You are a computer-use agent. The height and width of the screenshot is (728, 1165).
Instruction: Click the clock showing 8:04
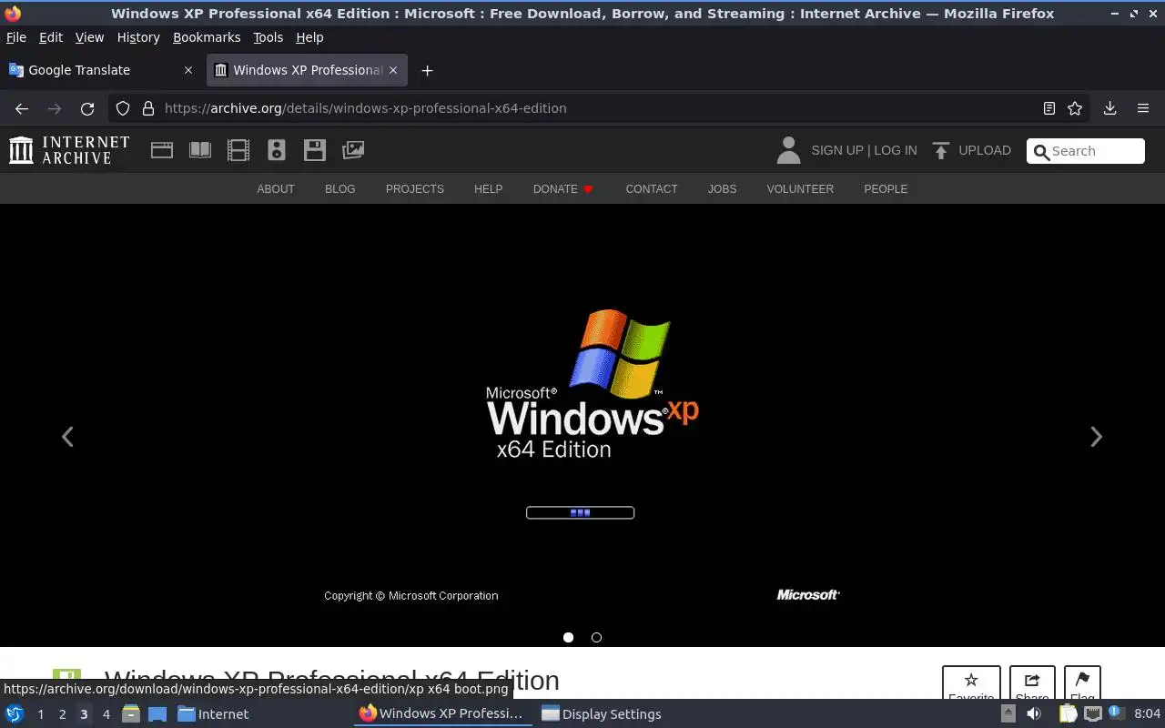[1148, 714]
